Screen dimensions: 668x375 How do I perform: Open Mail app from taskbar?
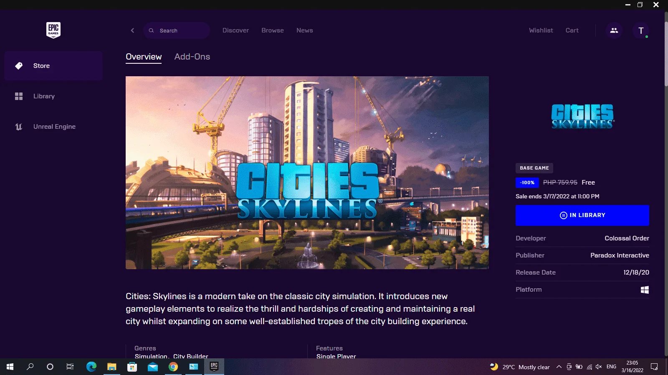coord(152,367)
